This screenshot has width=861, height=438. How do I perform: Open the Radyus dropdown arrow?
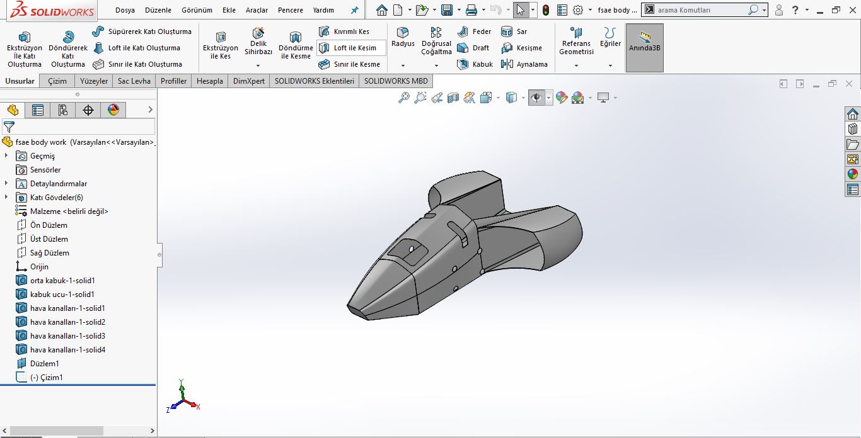403,65
